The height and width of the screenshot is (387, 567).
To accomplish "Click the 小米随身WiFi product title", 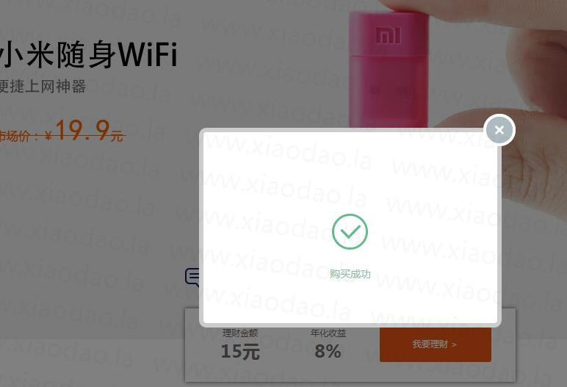I will pos(88,54).
